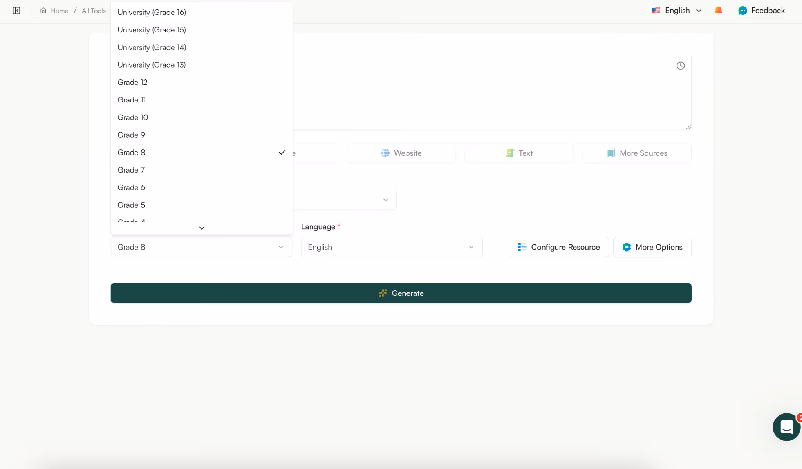Open More Options with gear icon

point(652,247)
